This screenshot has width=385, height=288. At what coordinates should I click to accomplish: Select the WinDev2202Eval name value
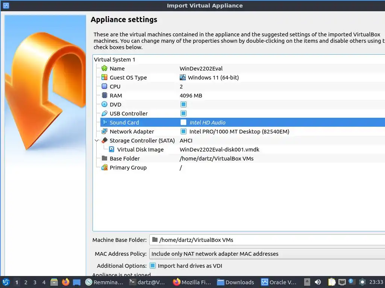tap(201, 69)
